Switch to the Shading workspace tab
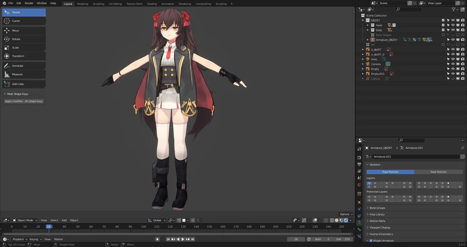This screenshot has width=467, height=247. (152, 4)
